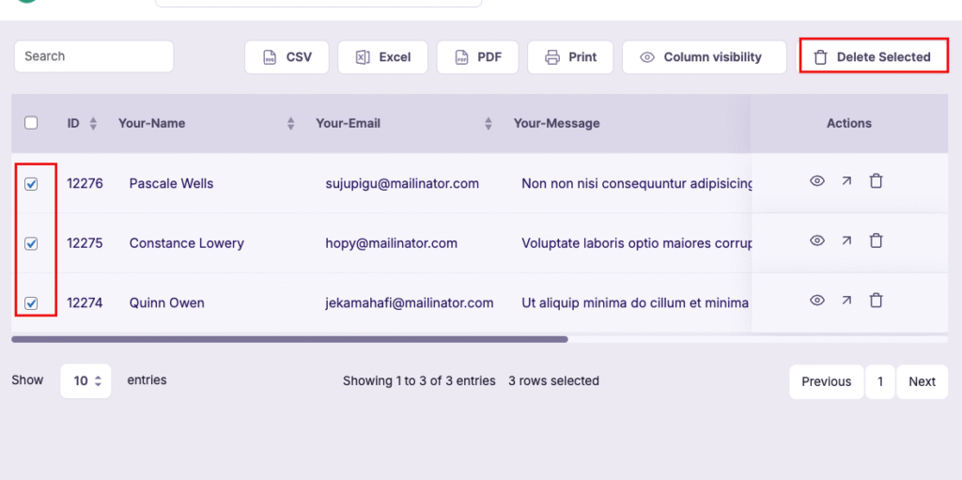The height and width of the screenshot is (480, 962).
Task: Click email sujupigu@mailinator.com
Action: [402, 183]
